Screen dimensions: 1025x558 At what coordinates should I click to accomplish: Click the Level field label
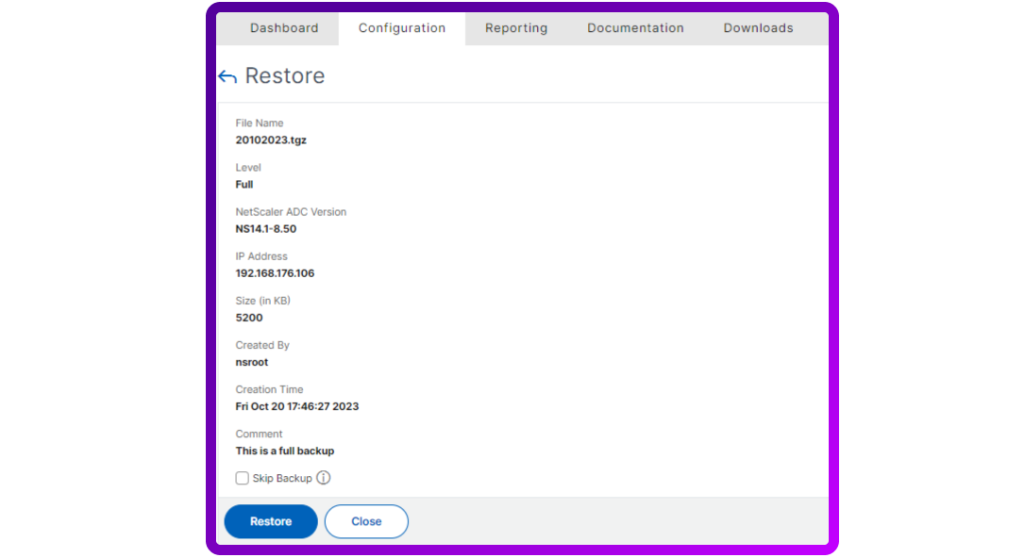248,168
